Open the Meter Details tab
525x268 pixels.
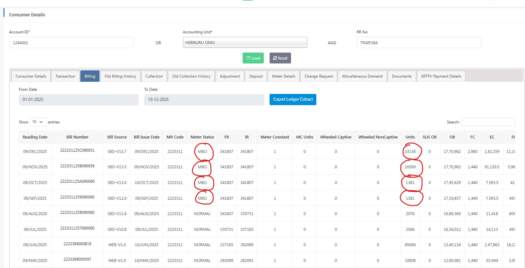pos(283,76)
